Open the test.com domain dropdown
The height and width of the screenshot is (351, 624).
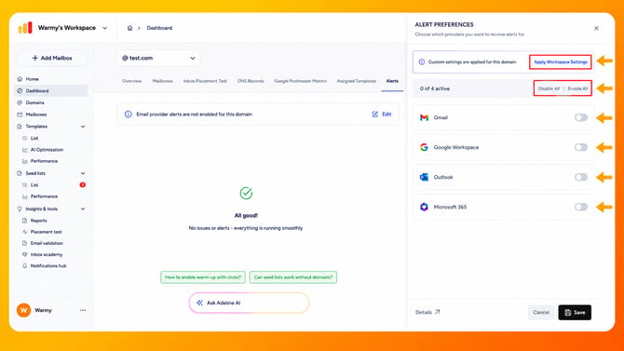[158, 58]
